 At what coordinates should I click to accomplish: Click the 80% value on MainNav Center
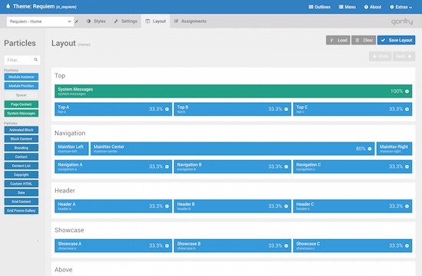point(361,149)
